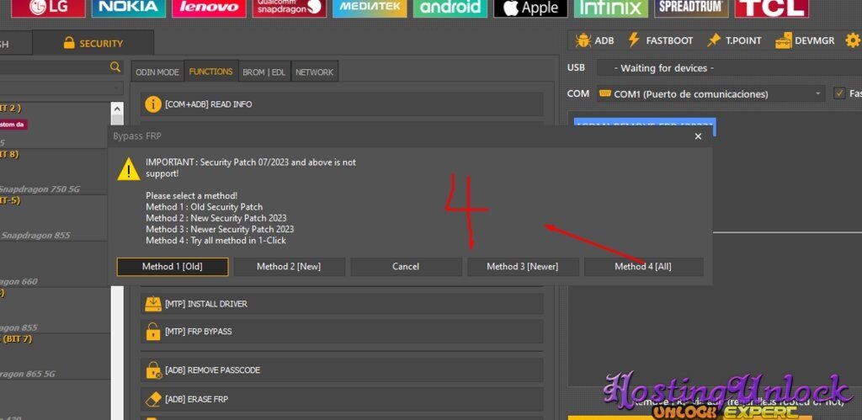Open the T.POINT tool

tap(734, 40)
